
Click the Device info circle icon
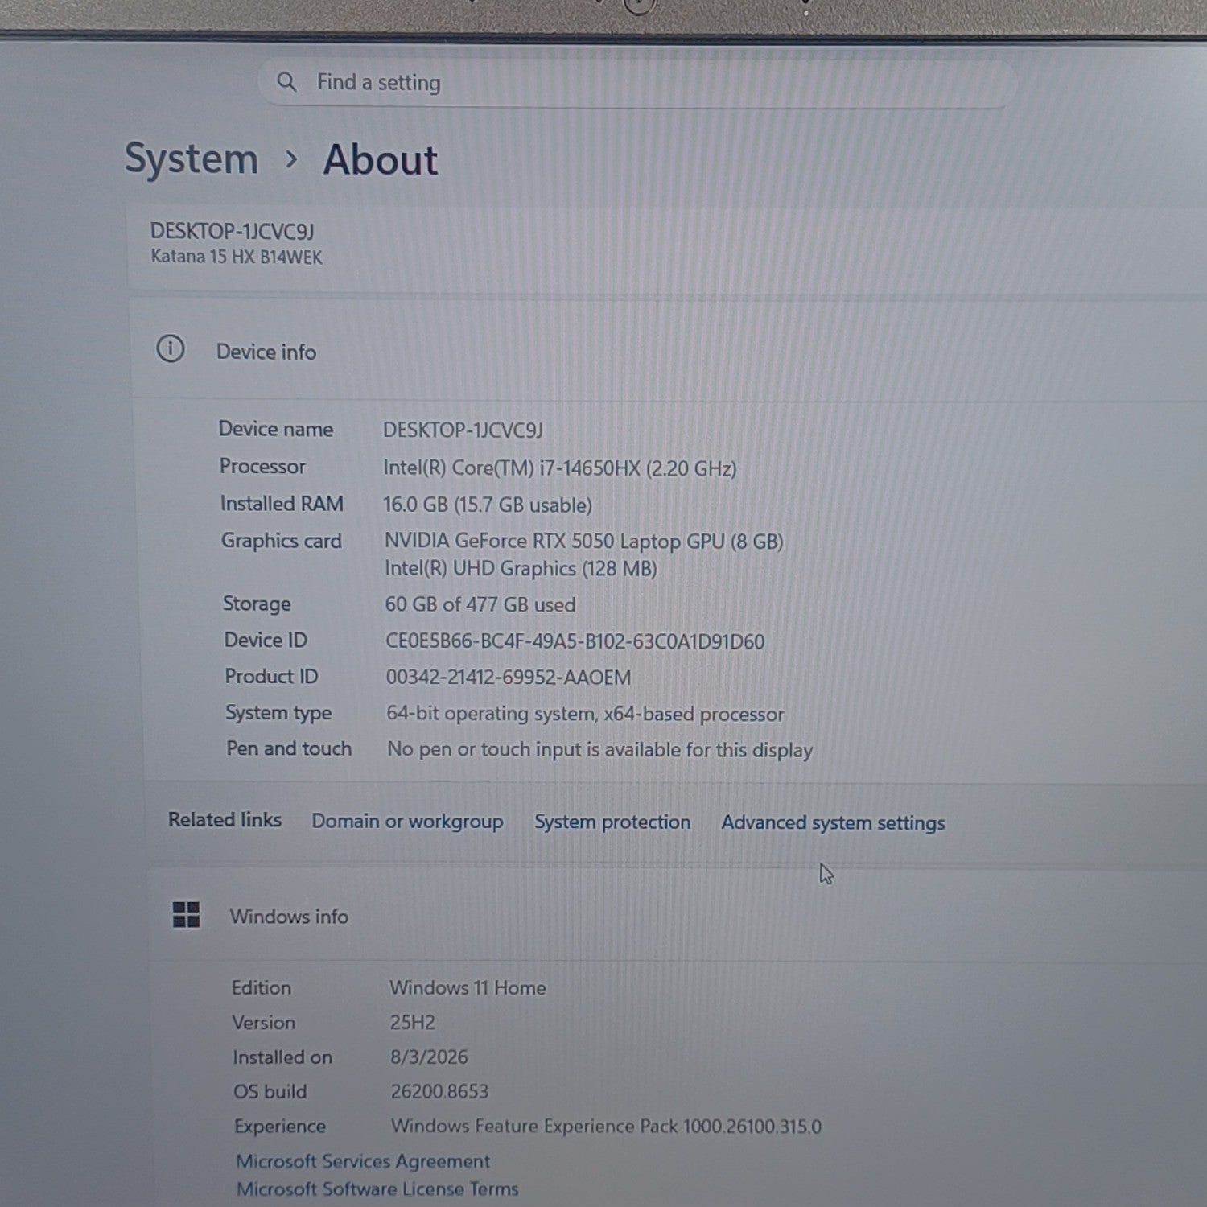(171, 349)
